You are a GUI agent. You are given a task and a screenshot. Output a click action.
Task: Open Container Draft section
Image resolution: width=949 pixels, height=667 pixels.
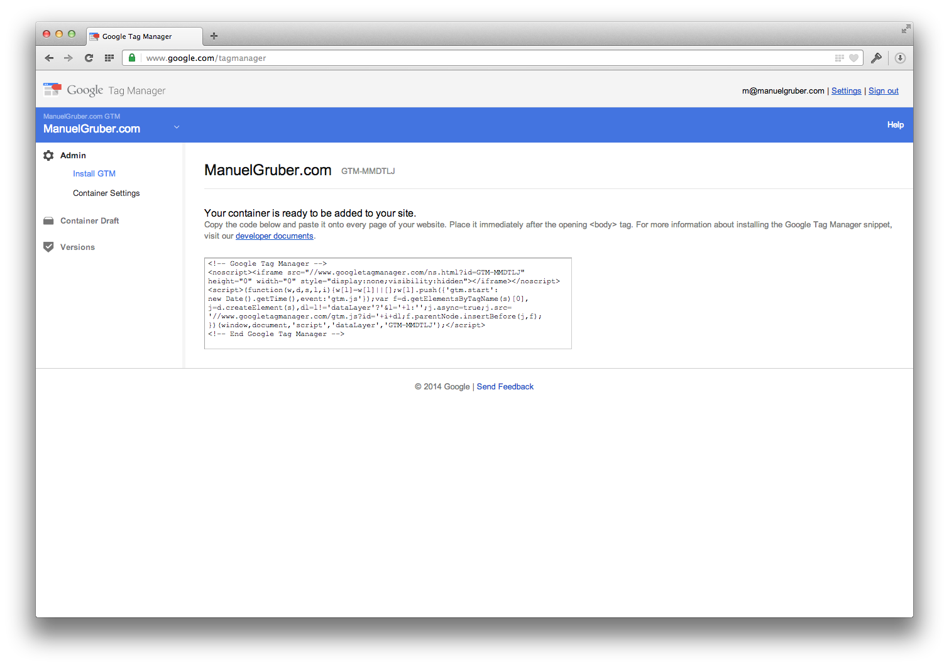tap(89, 220)
